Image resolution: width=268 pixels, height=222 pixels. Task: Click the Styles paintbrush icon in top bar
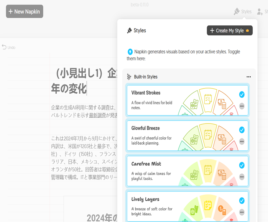tap(237, 12)
